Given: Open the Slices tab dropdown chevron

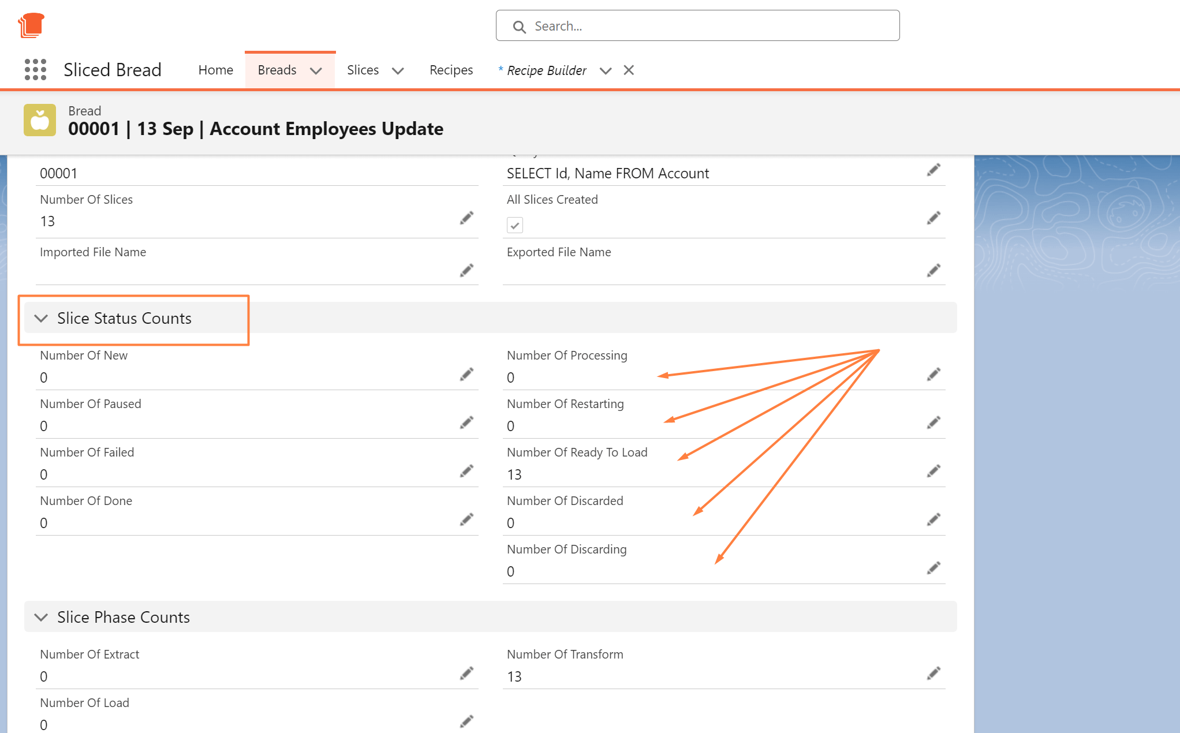Looking at the screenshot, I should click(x=398, y=70).
